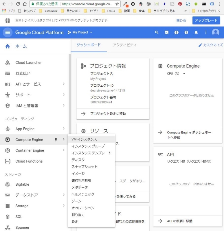Expand the Storage submenu arrow

(x=64, y=206)
